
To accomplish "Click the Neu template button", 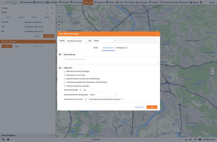I will point(7,46).
